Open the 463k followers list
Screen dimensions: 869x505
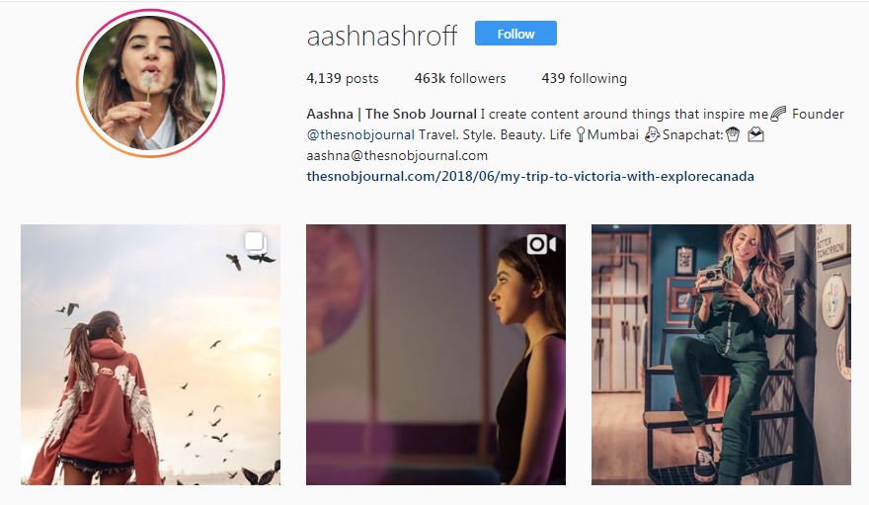coord(460,79)
